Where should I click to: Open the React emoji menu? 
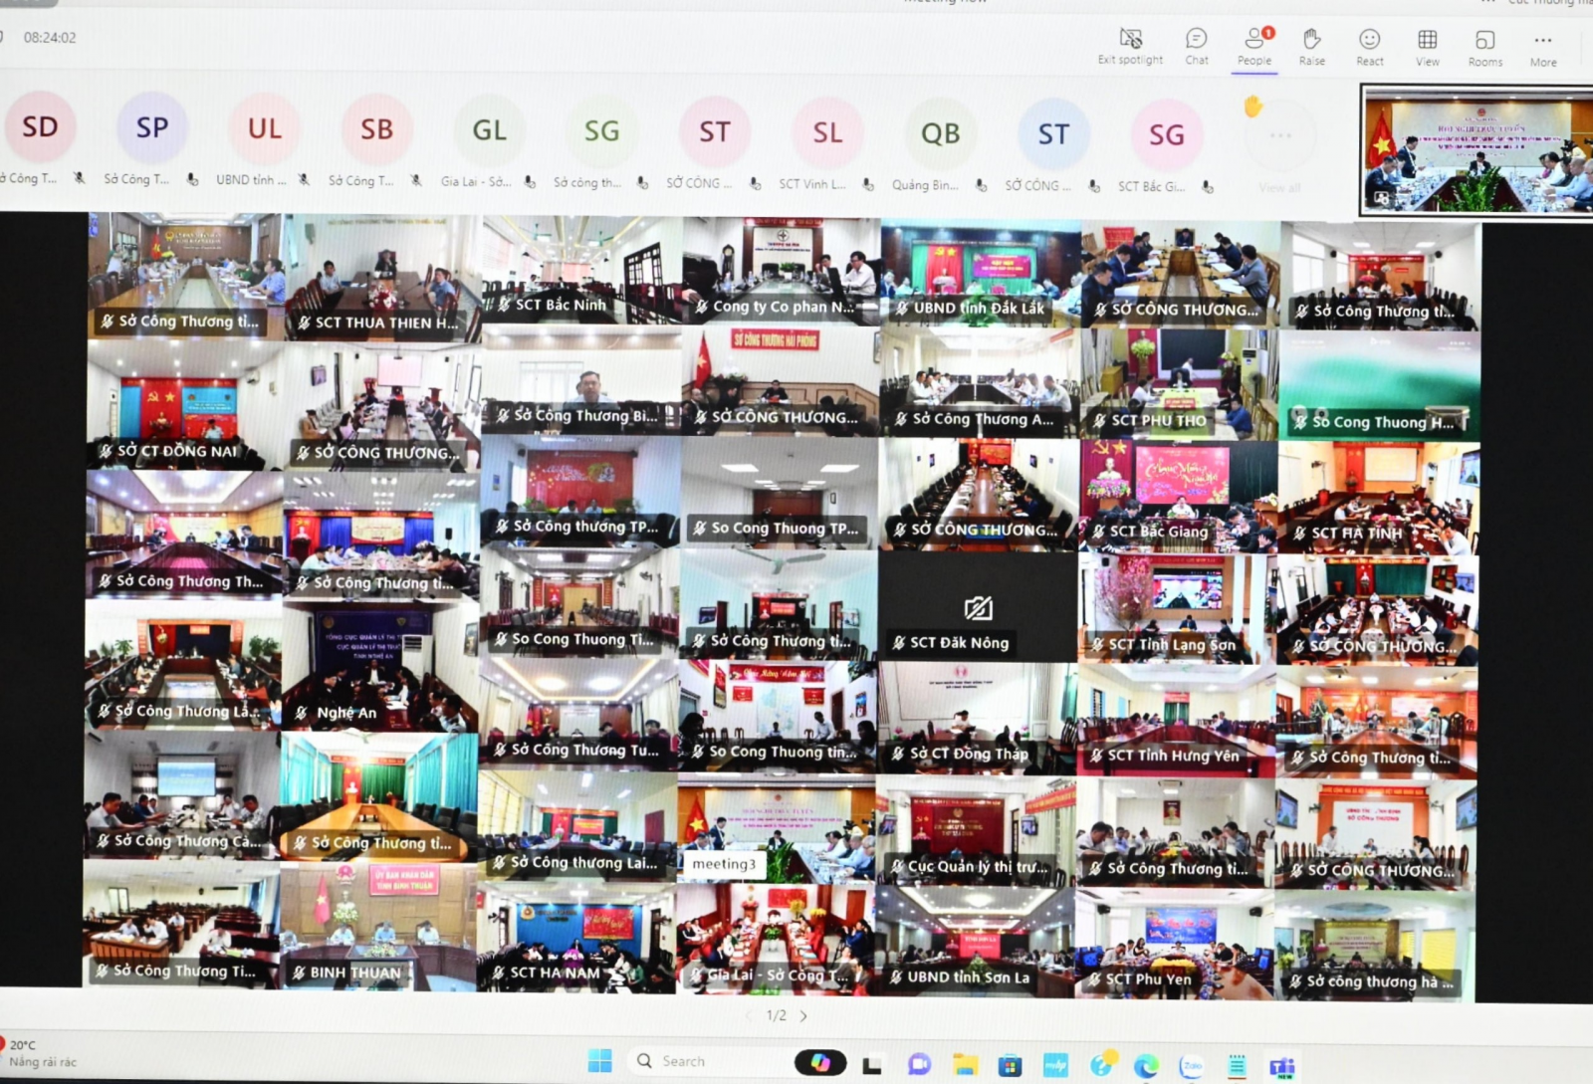click(x=1369, y=47)
